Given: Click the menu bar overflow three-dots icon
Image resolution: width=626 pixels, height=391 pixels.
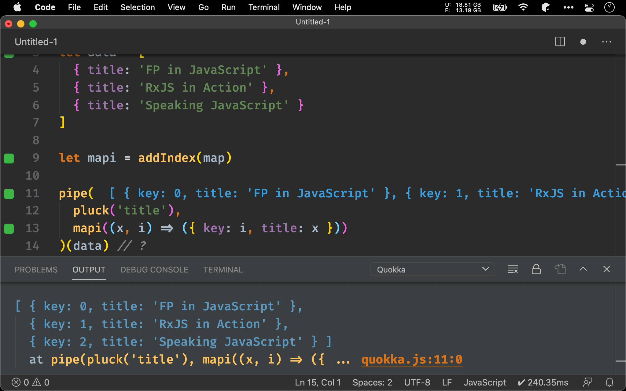Looking at the screenshot, I should 568,7.
